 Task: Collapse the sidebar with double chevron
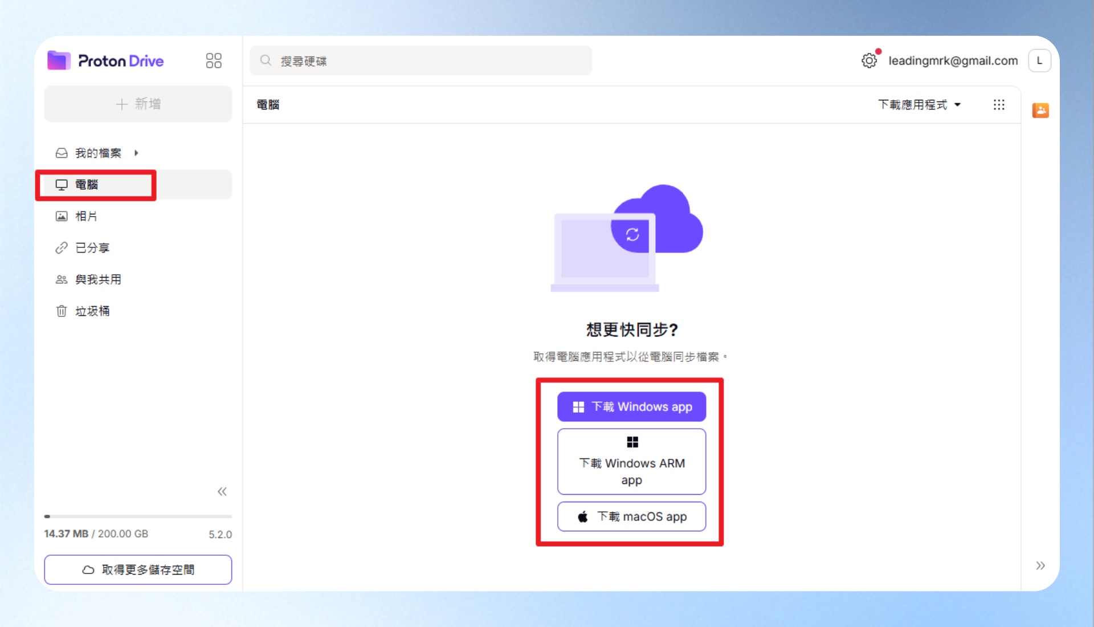click(222, 491)
